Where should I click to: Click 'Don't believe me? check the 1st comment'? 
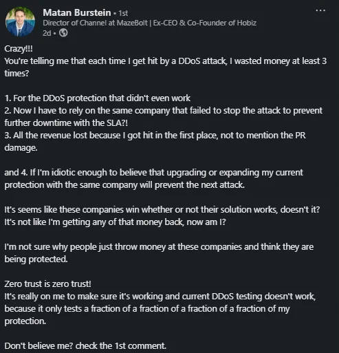pyautogui.click(x=85, y=346)
